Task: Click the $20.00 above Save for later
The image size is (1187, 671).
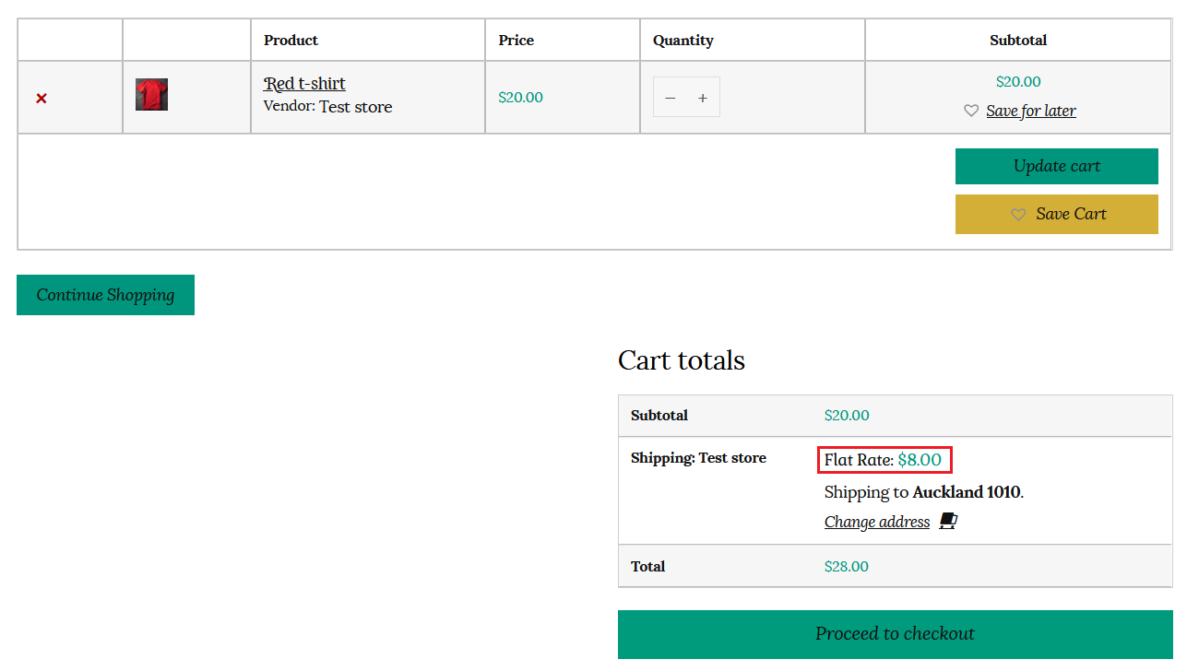Action: tap(1018, 82)
